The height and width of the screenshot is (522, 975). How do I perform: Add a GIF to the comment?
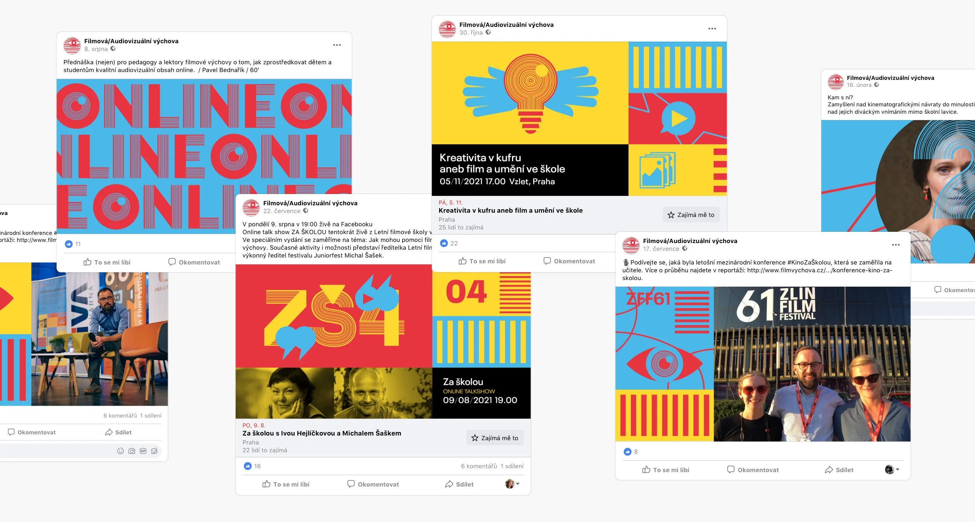[143, 451]
